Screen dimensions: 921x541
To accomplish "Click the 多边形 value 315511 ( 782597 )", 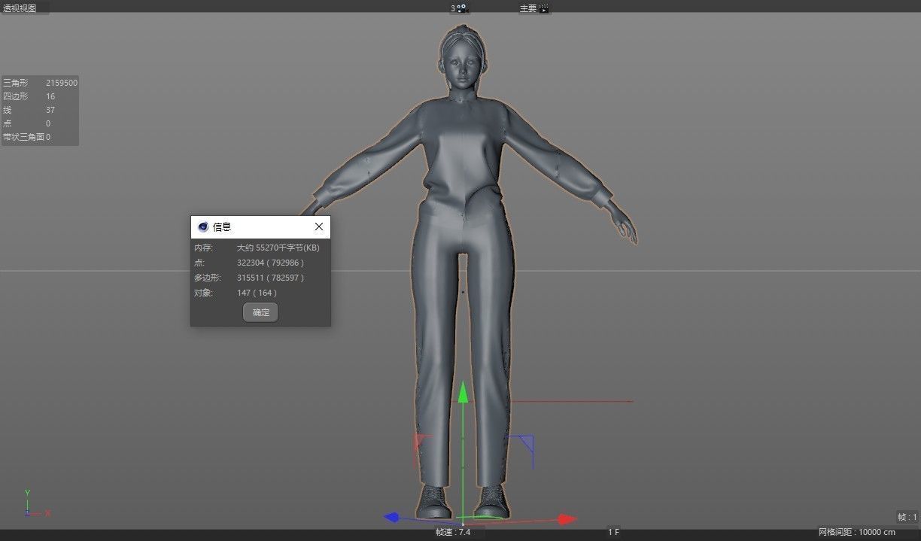I will coord(270,278).
